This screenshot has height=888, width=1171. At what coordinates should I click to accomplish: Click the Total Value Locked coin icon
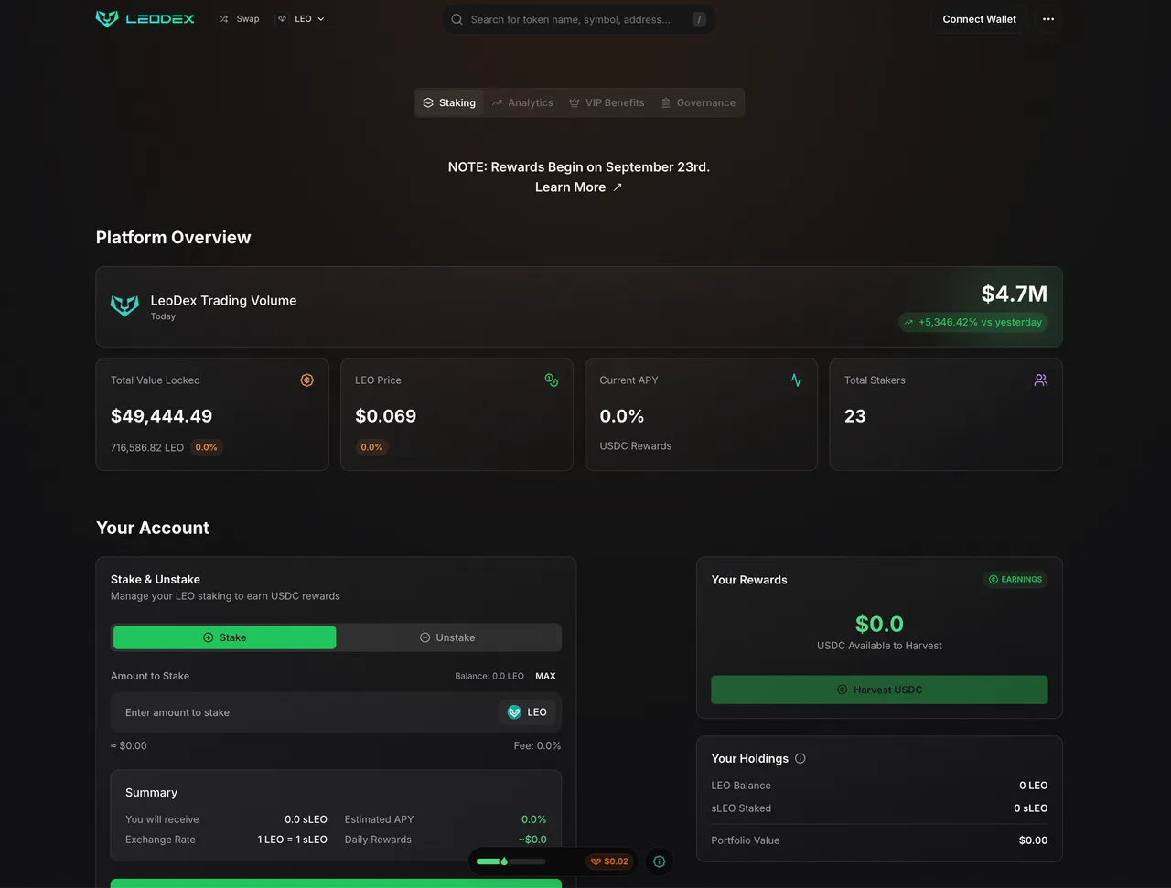click(307, 380)
